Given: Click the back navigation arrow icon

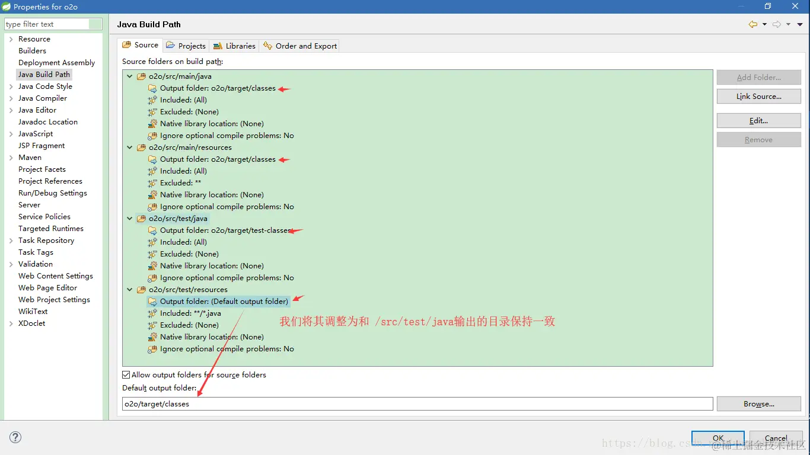Looking at the screenshot, I should [x=753, y=24].
